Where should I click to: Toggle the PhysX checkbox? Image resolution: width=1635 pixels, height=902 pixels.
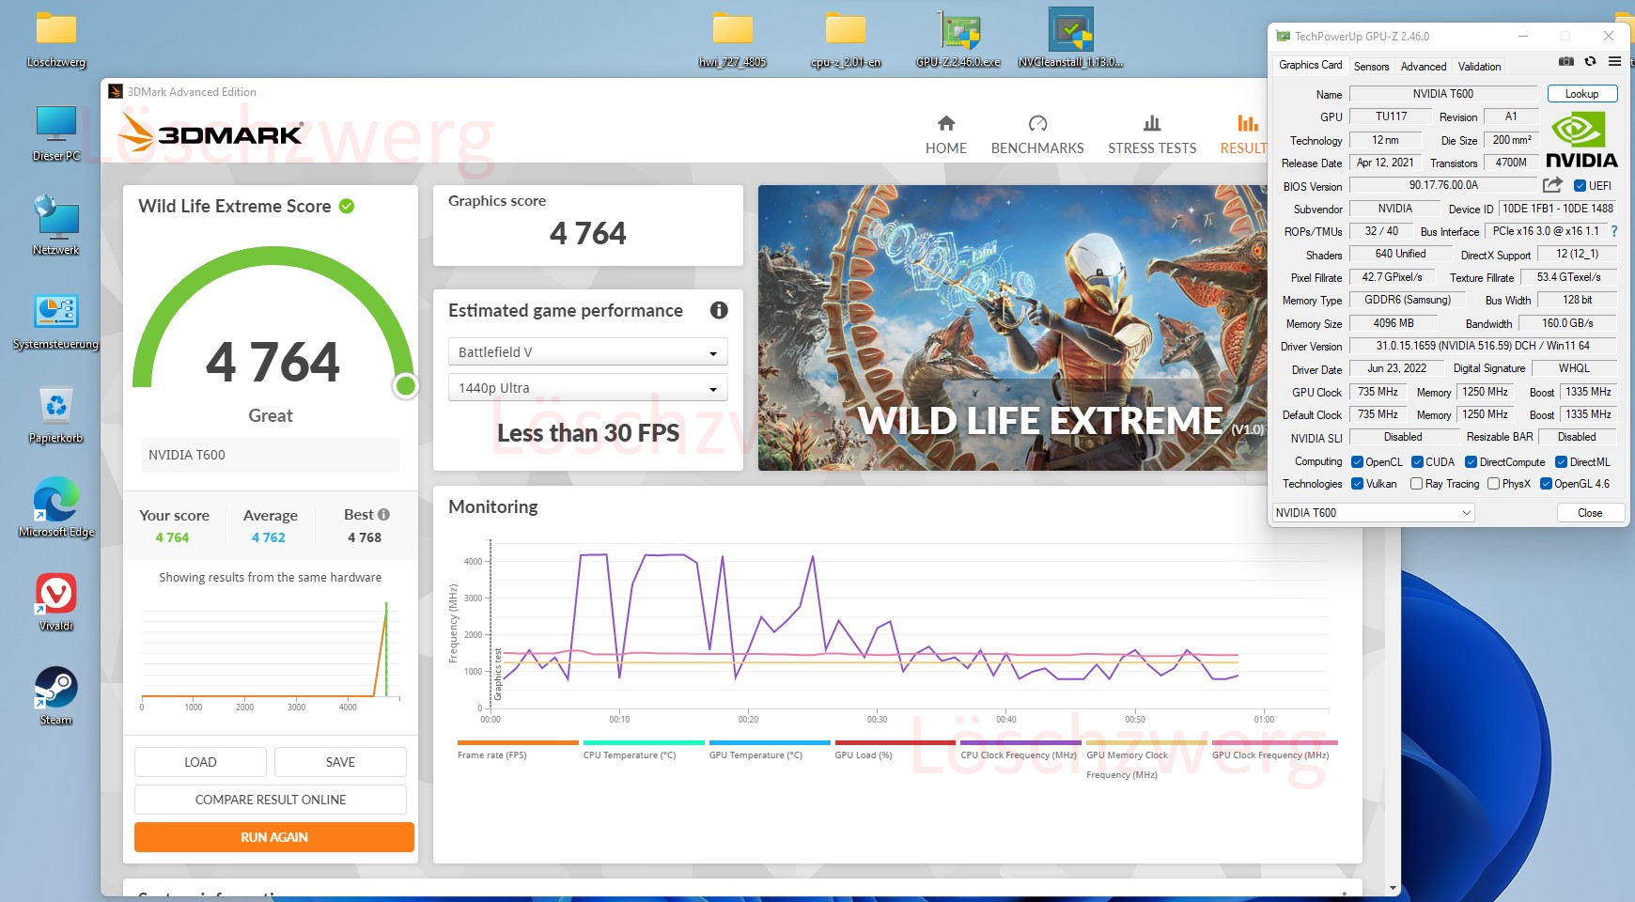[1493, 484]
